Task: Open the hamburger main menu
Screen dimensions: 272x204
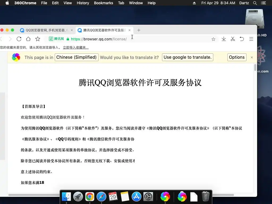Action: point(251,39)
